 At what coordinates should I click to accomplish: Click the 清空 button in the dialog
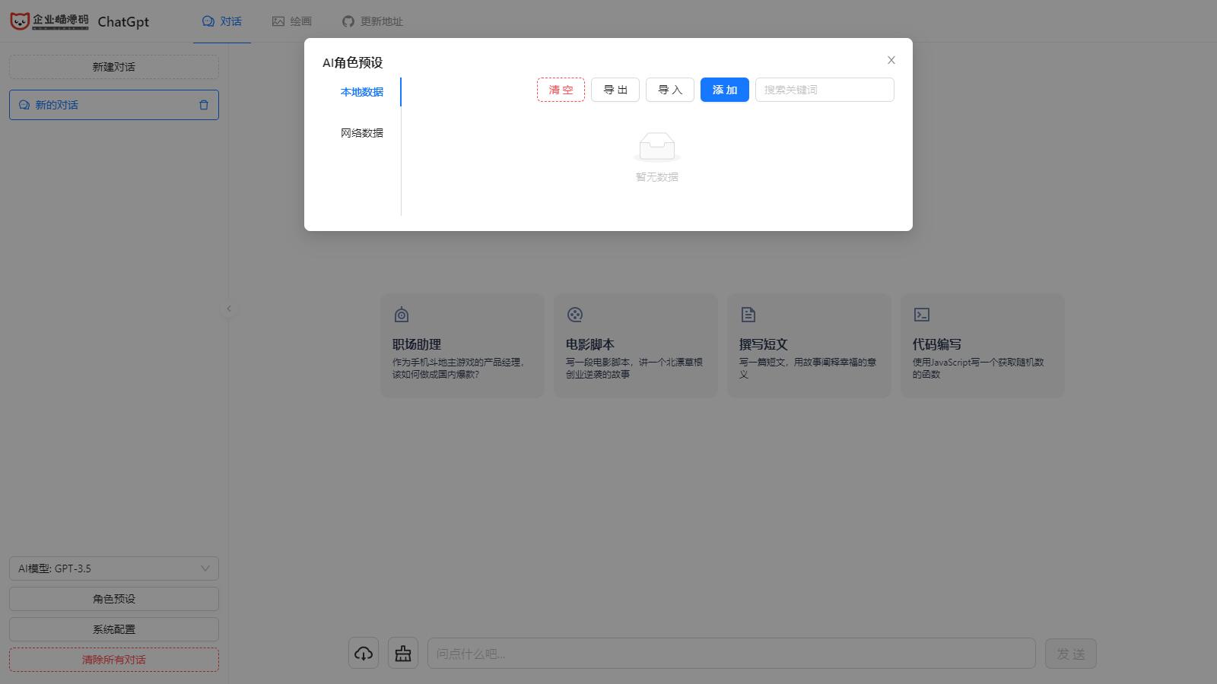[x=561, y=90]
